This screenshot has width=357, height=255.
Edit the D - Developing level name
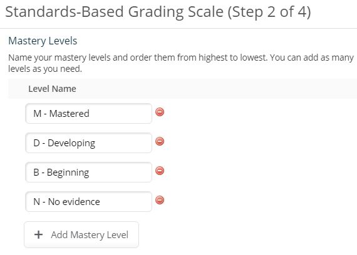pos(88,142)
